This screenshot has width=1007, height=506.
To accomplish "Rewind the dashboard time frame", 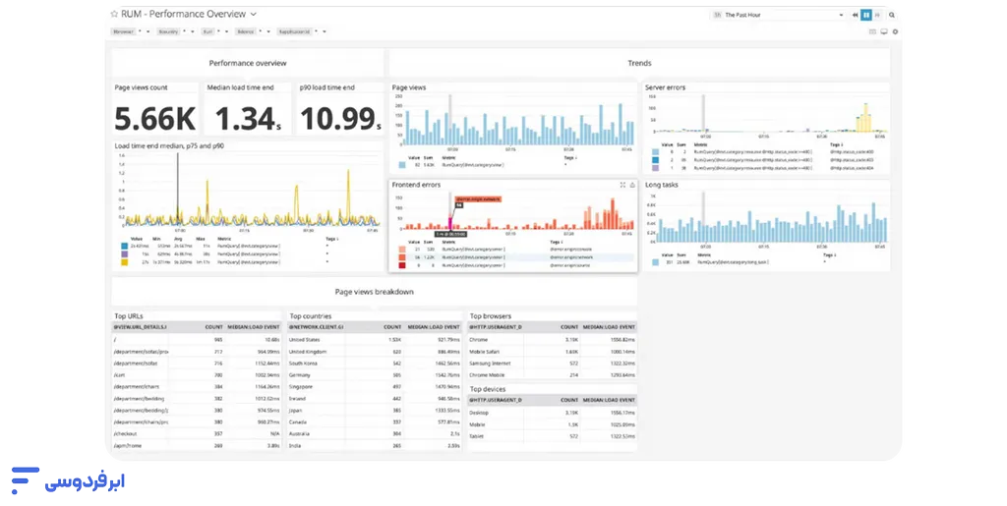I will [x=855, y=15].
